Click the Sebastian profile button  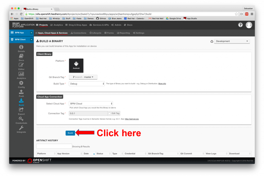pyautogui.click(x=248, y=9)
